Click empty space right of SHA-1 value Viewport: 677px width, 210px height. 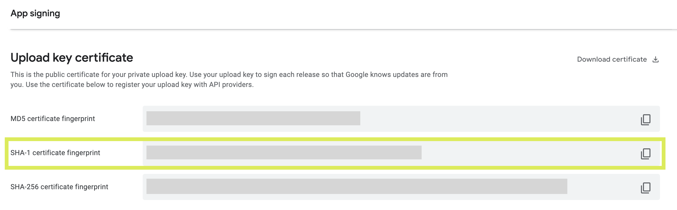526,153
